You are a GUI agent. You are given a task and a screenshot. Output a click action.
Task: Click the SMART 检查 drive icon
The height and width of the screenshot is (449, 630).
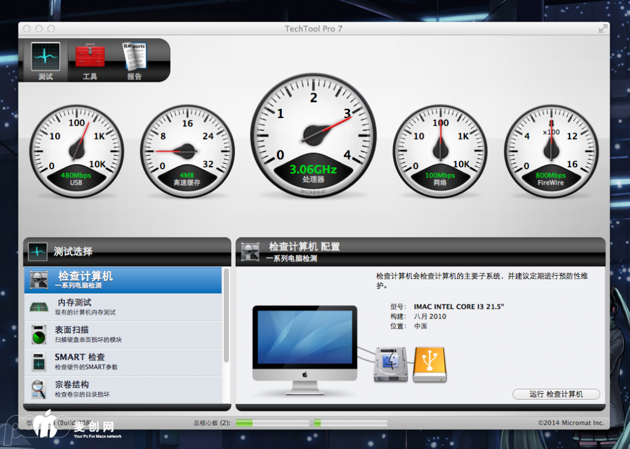39,362
